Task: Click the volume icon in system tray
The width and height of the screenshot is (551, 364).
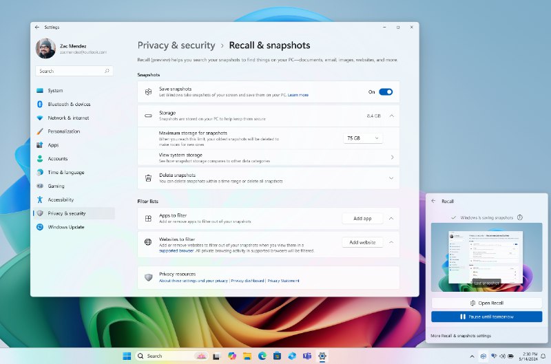Action: coord(502,356)
